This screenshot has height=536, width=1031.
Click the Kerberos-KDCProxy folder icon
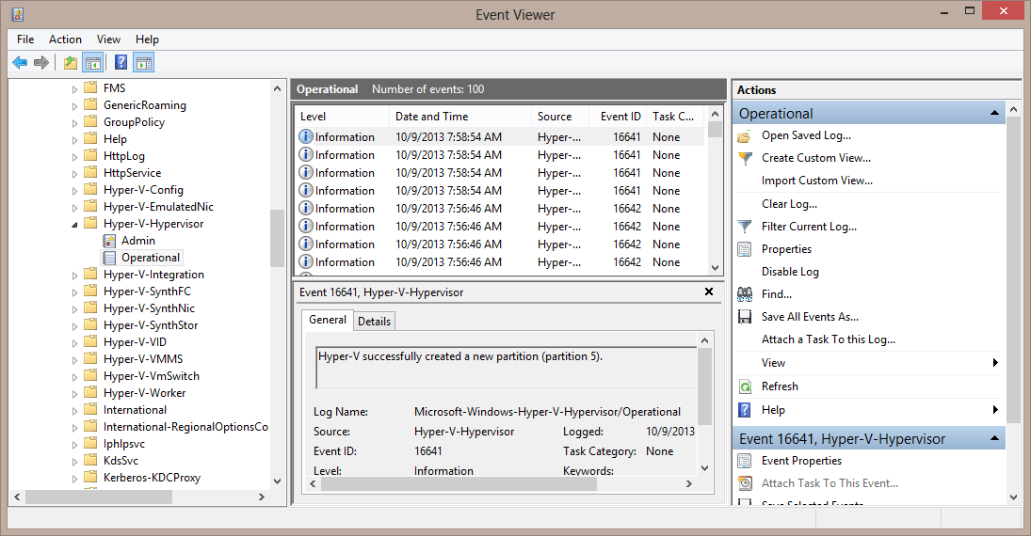[91, 478]
